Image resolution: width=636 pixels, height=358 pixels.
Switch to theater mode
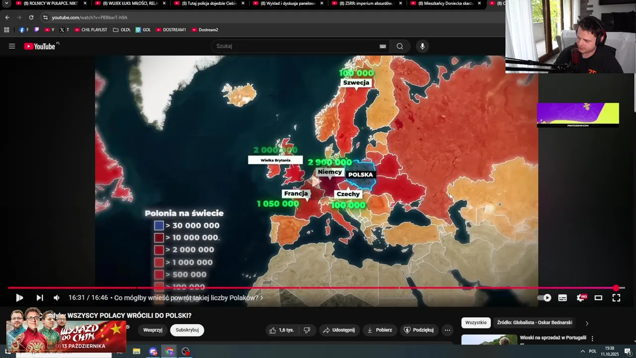[x=598, y=298]
